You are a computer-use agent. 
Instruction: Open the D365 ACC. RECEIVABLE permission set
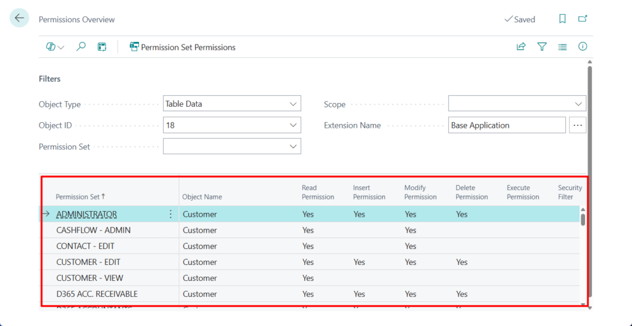point(97,294)
